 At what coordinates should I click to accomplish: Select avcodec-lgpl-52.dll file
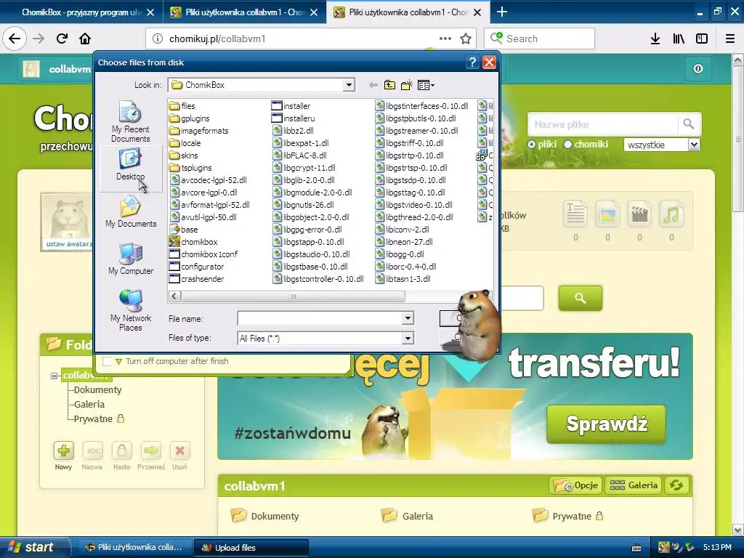coord(209,180)
